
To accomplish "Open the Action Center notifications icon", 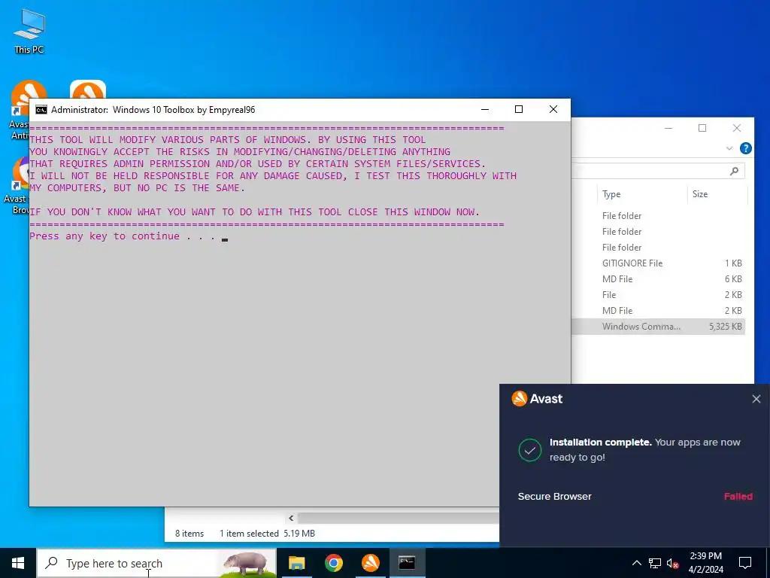I will [745, 563].
